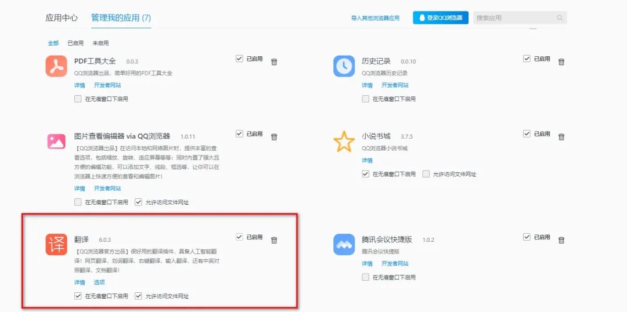This screenshot has height=312, width=627.
Task: Click the 小说书城 extension title
Action: [x=376, y=136]
